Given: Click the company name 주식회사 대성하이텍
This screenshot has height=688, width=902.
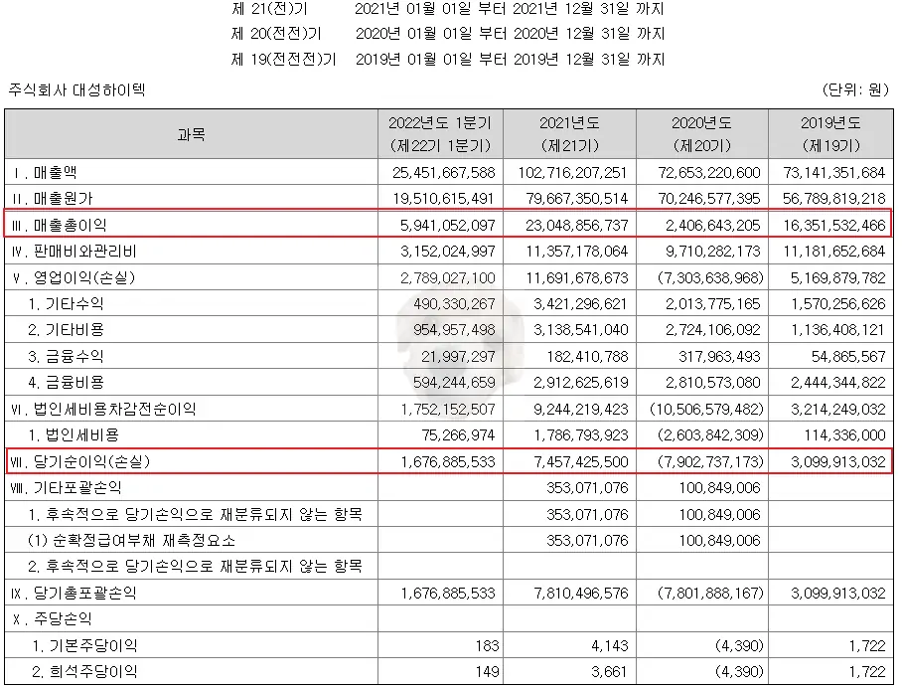Looking at the screenshot, I should [76, 89].
